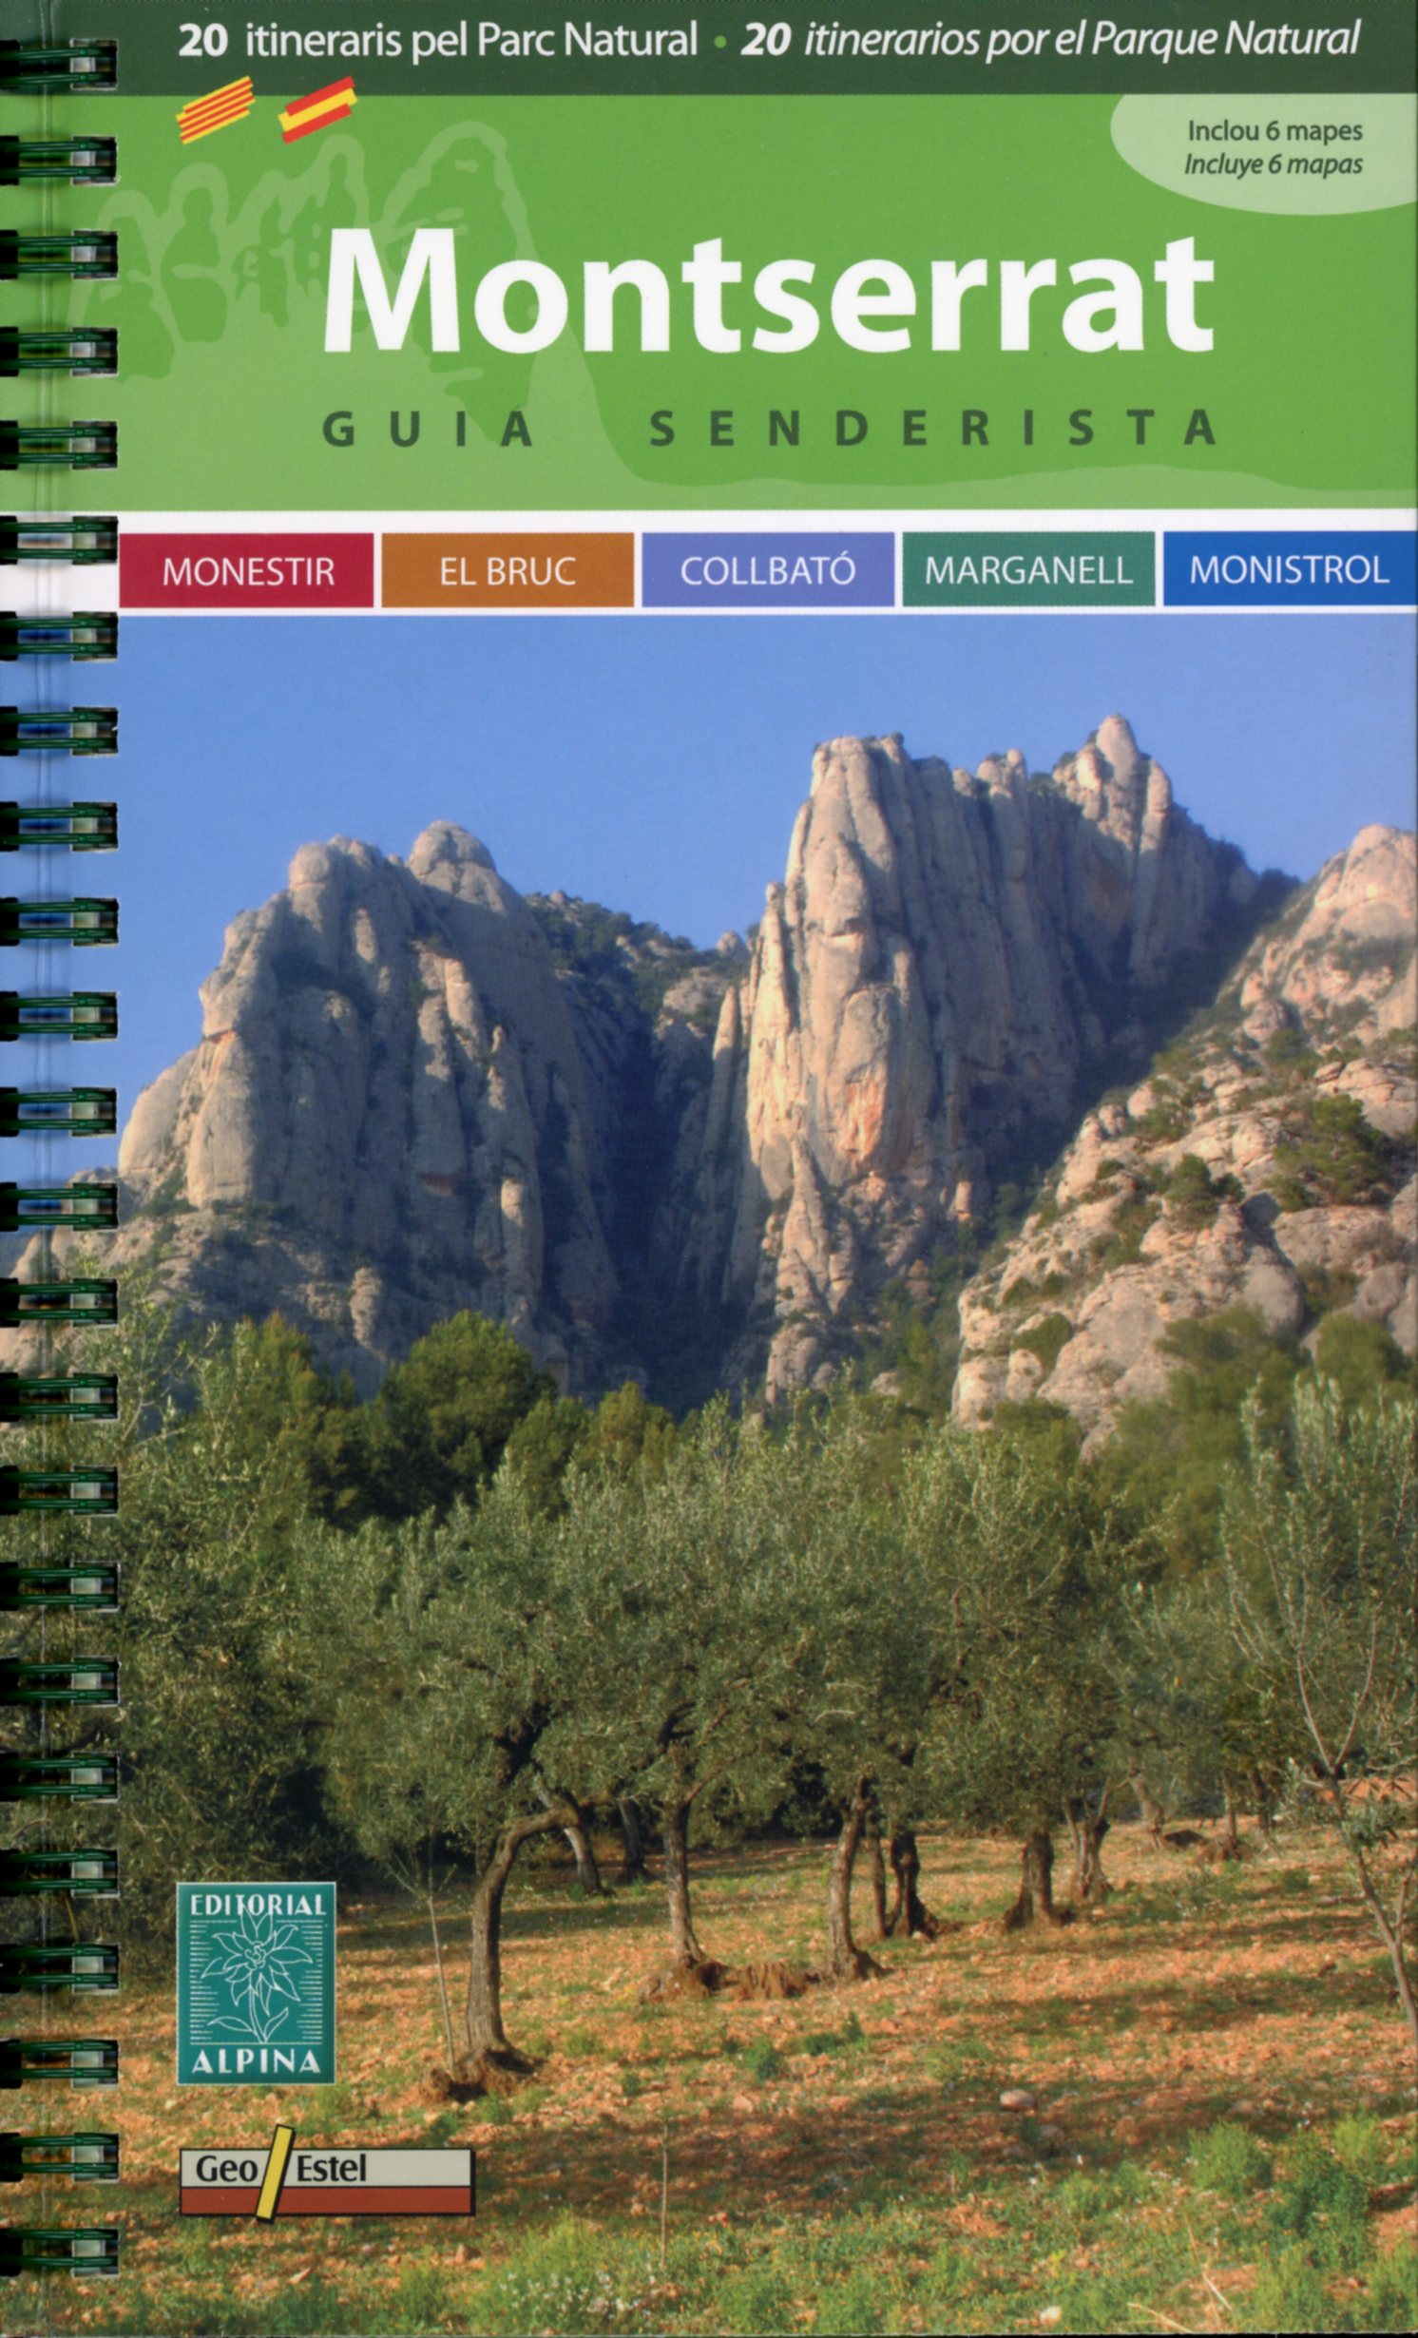Image resolution: width=1418 pixels, height=2338 pixels.
Task: Choose the blue MONISTROL tab
Action: [x=1289, y=570]
